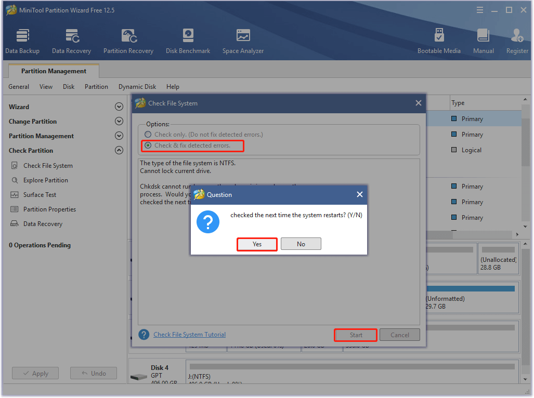Open the View menu

(x=46, y=87)
